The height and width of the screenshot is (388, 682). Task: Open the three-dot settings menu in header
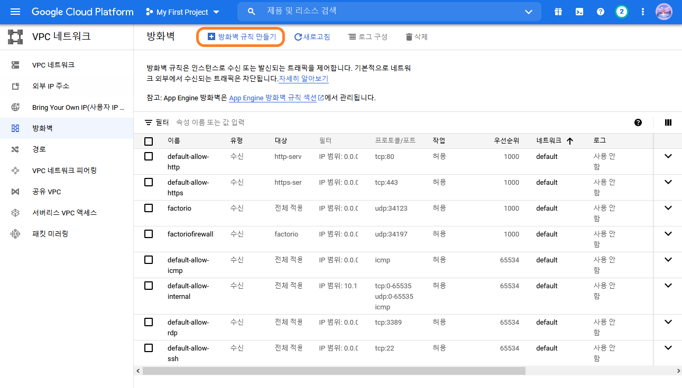pos(643,12)
